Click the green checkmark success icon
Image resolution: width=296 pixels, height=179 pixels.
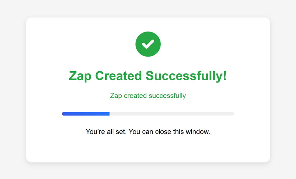click(x=148, y=44)
